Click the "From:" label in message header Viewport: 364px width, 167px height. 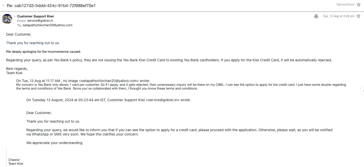tap(22, 21)
